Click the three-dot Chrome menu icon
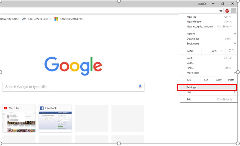 tap(234, 11)
